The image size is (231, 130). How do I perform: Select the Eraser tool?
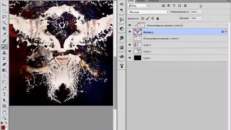tap(4, 64)
